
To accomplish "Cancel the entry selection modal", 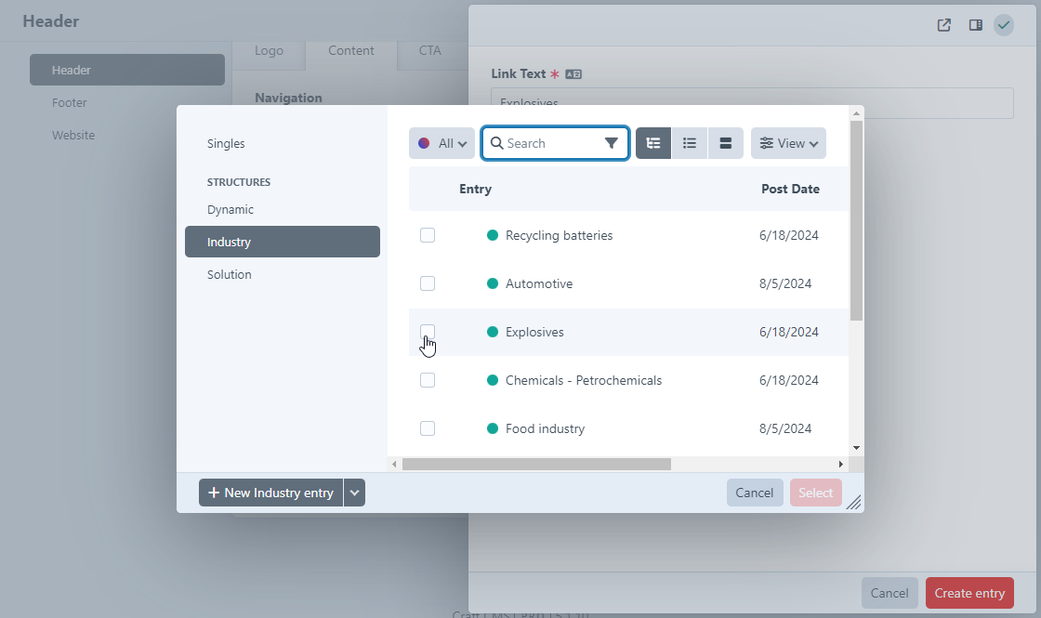I will 754,493.
